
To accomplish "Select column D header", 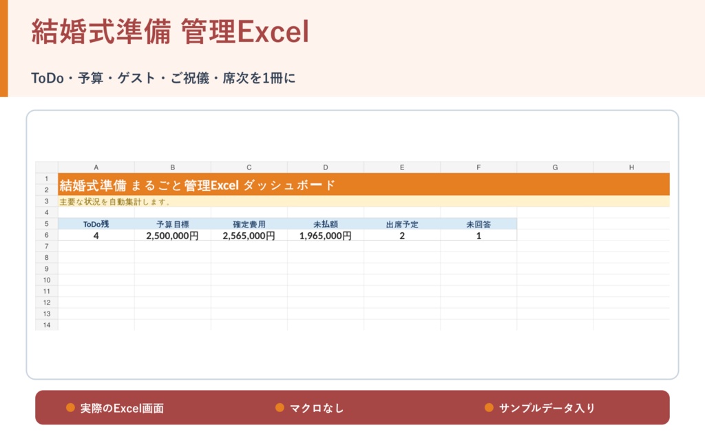I will tap(326, 167).
